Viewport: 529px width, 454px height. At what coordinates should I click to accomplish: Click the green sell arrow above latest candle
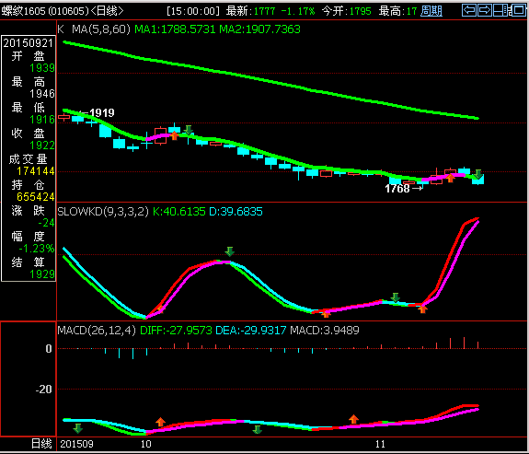pos(477,174)
